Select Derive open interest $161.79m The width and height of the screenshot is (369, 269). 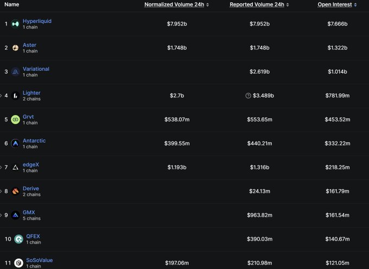[337, 191]
